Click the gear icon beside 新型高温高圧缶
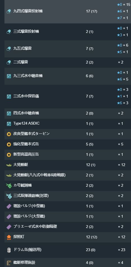The image size is (131, 267). coord(9,155)
